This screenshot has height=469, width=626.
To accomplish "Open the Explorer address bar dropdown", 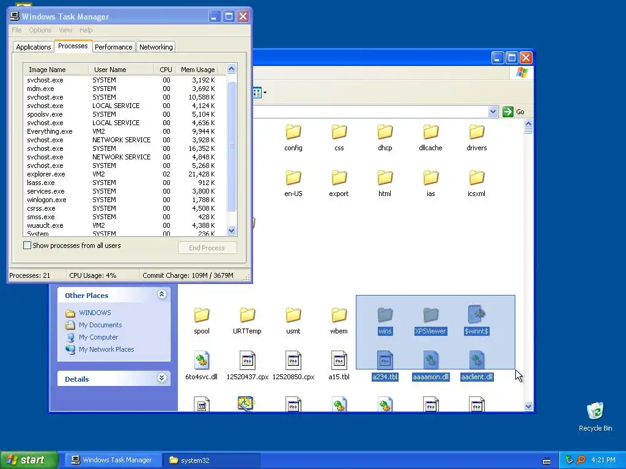I will click(493, 112).
